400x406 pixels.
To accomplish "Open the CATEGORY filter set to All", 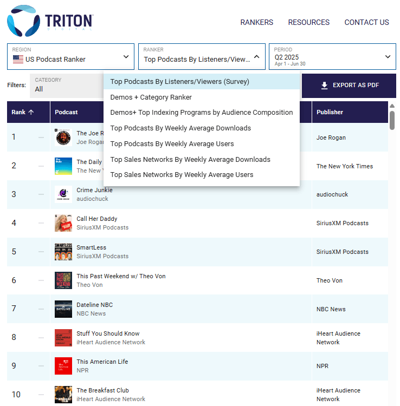I will [x=67, y=86].
